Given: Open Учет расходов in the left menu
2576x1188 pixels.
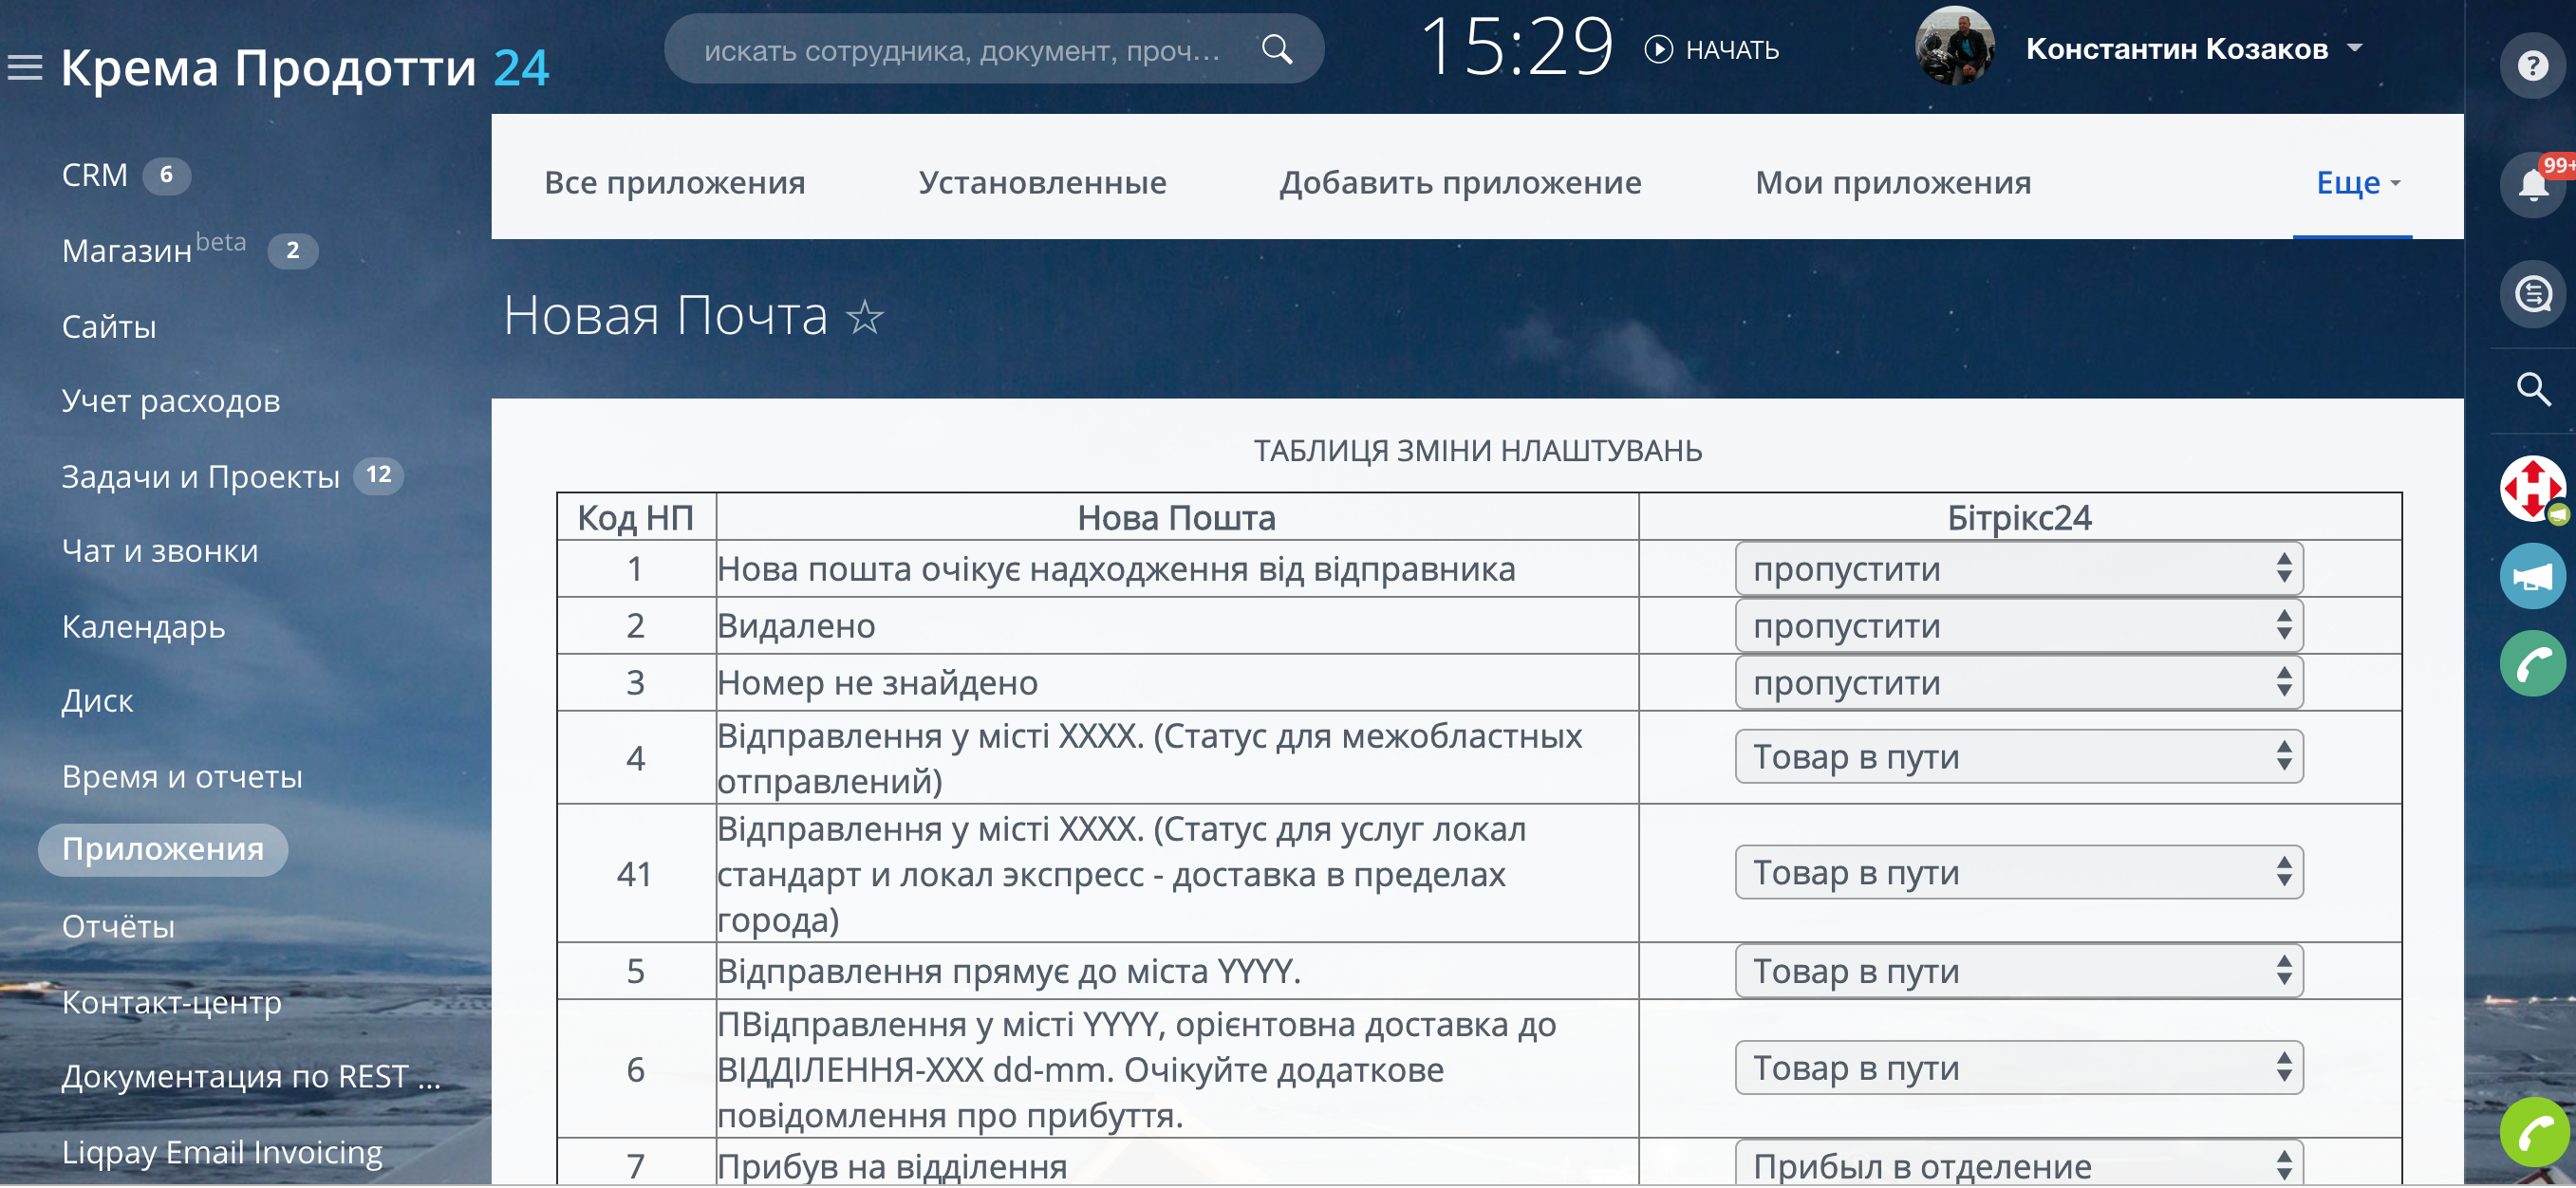Looking at the screenshot, I should click(171, 401).
